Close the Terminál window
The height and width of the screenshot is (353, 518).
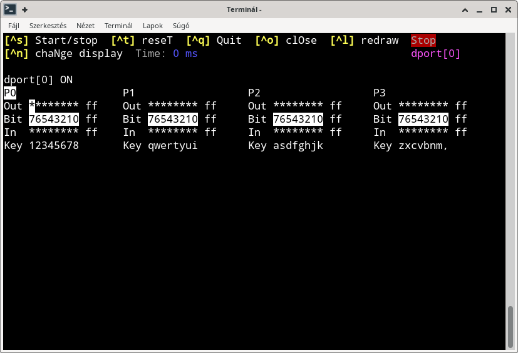(509, 10)
